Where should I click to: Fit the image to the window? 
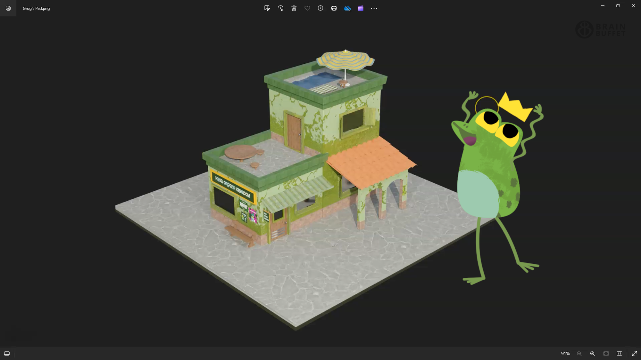click(x=606, y=354)
